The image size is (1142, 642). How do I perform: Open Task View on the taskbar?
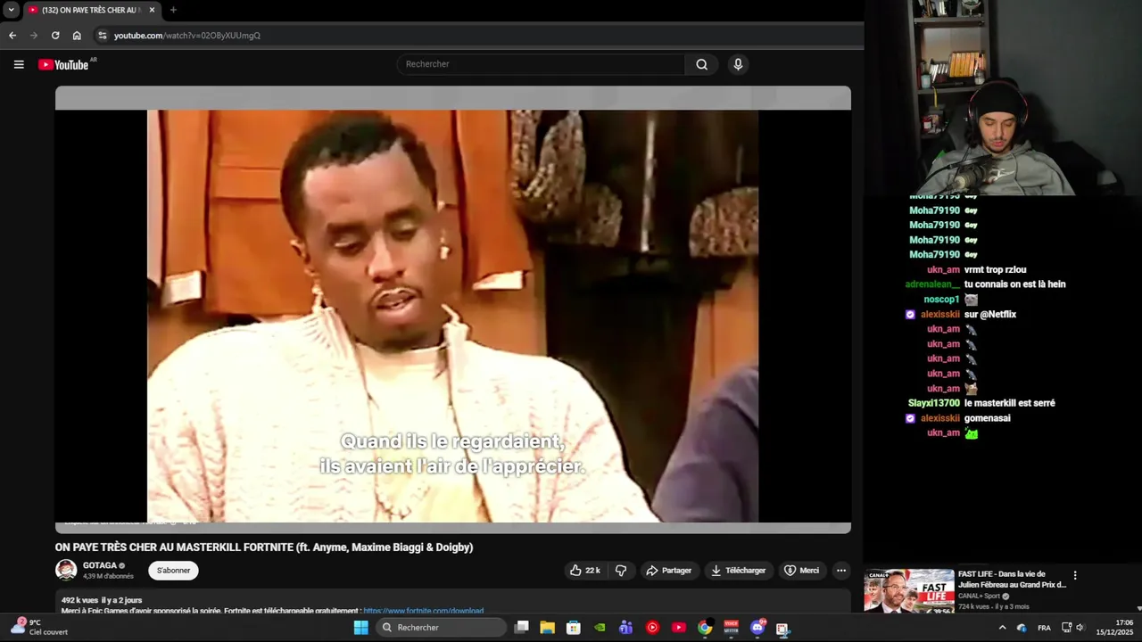tap(522, 628)
